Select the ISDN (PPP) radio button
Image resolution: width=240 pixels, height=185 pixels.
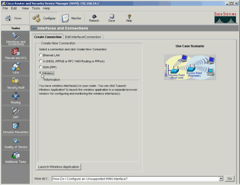(x=41, y=67)
